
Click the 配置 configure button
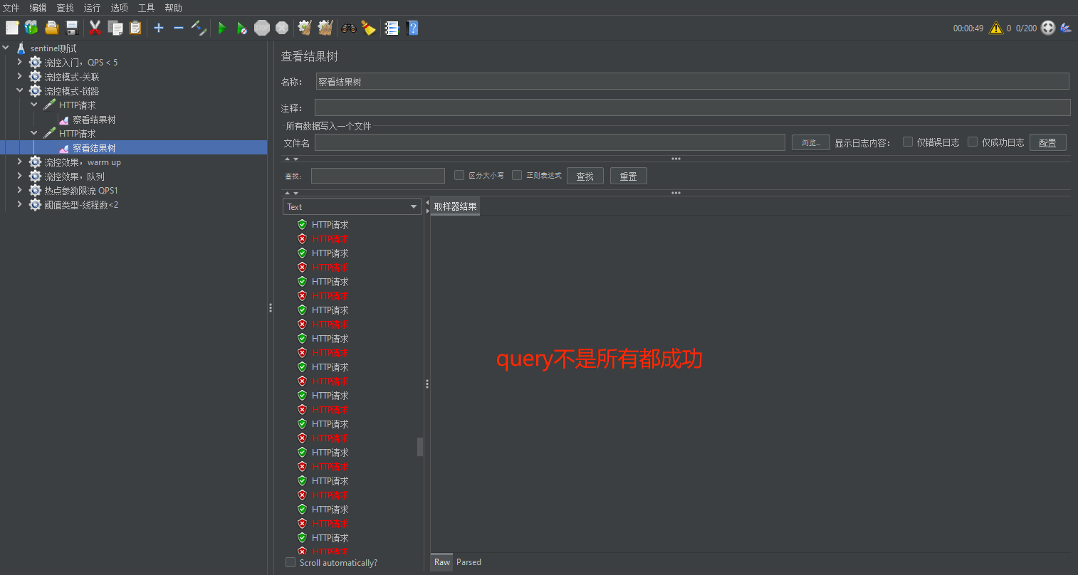(1047, 142)
